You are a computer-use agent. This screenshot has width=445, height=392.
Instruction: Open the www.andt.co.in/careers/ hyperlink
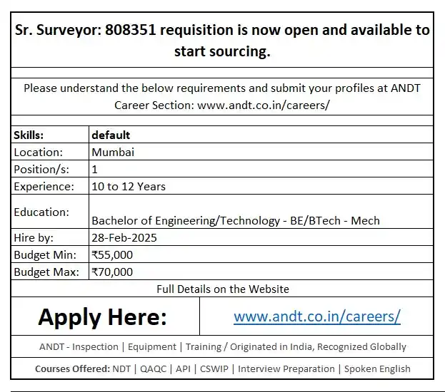(316, 316)
